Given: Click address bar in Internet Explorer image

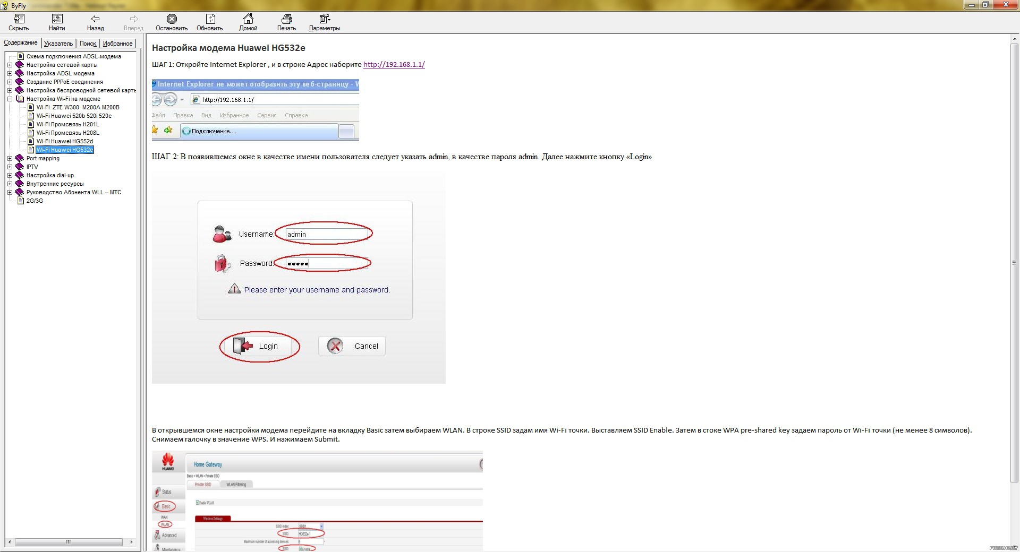Looking at the screenshot, I should [x=275, y=99].
